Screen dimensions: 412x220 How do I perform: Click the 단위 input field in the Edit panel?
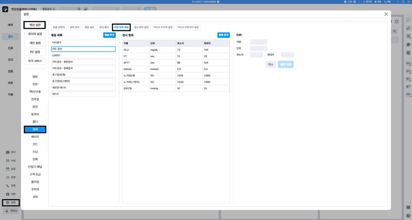(258, 48)
